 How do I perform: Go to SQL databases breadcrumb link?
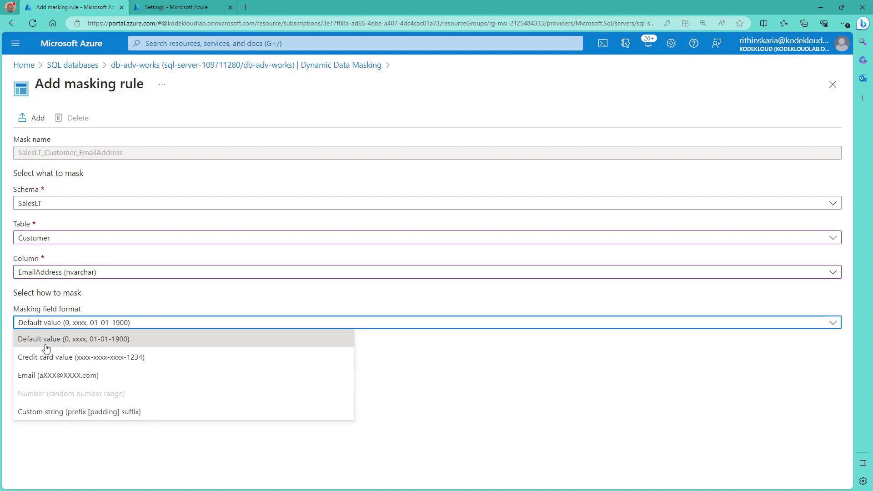point(73,65)
